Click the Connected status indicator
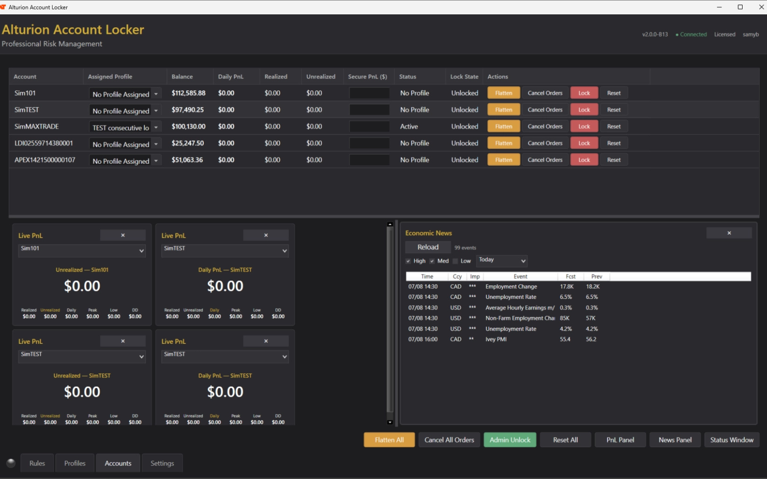 click(x=691, y=34)
